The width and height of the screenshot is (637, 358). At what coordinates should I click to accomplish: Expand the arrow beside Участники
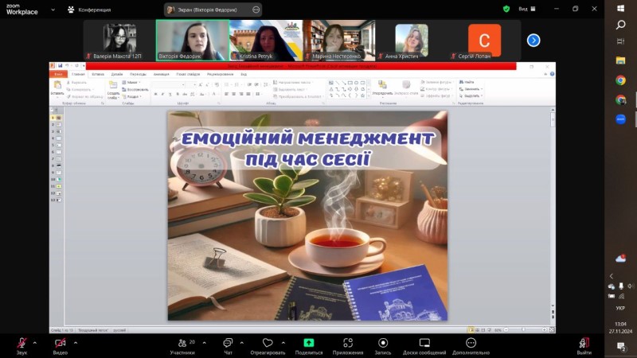point(204,343)
